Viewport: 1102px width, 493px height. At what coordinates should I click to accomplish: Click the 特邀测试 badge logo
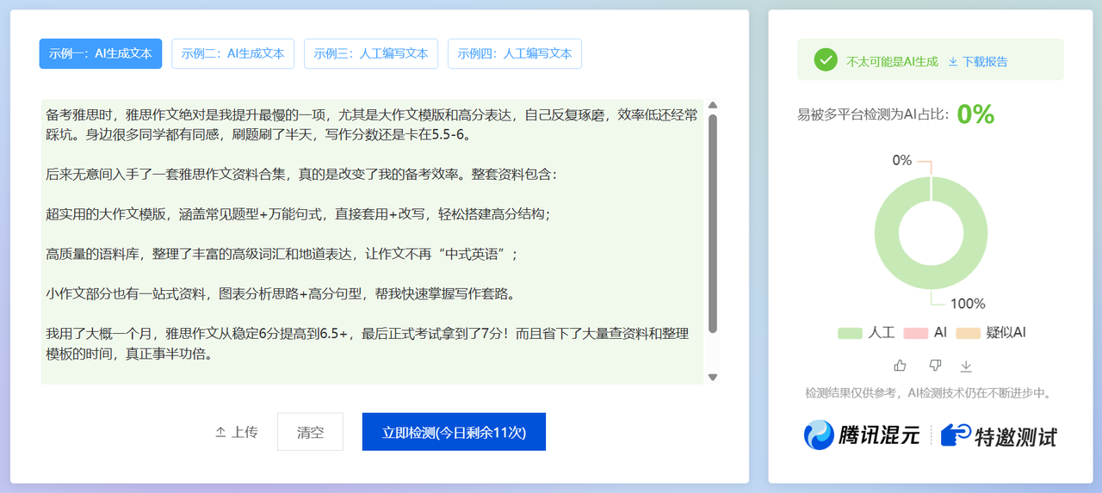tap(999, 435)
